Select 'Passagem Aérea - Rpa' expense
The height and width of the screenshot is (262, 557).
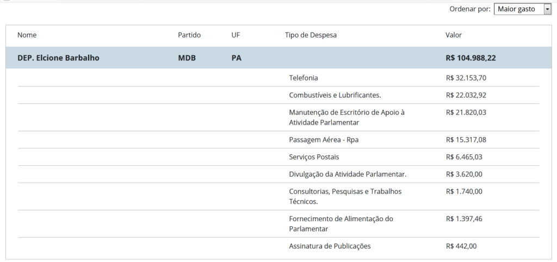pos(324,140)
